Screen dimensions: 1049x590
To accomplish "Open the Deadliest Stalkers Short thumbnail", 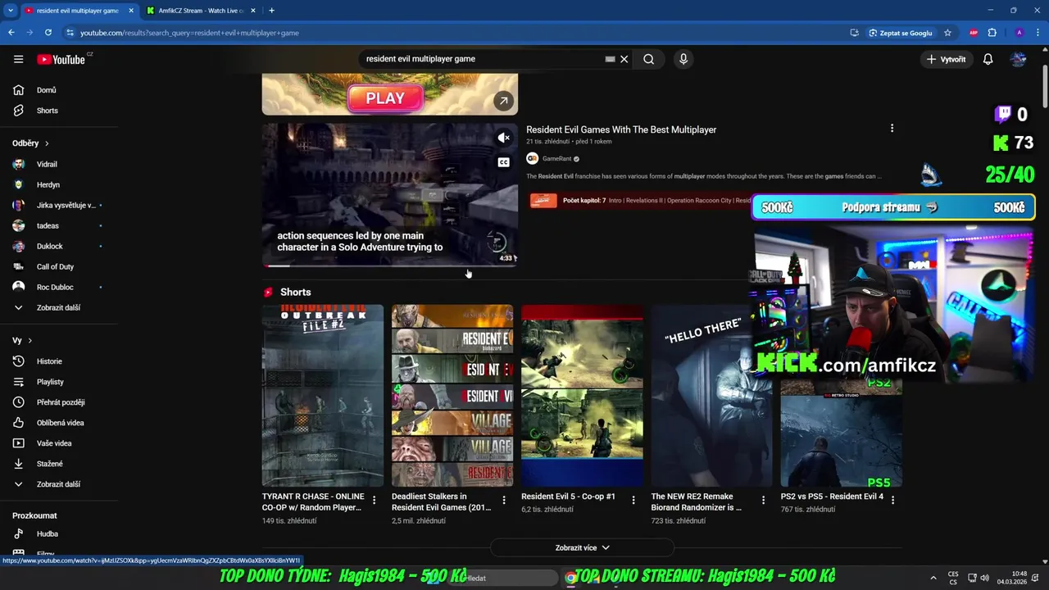I will [x=452, y=396].
